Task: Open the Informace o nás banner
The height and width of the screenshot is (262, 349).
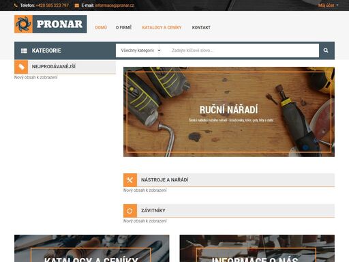Action: click(257, 248)
